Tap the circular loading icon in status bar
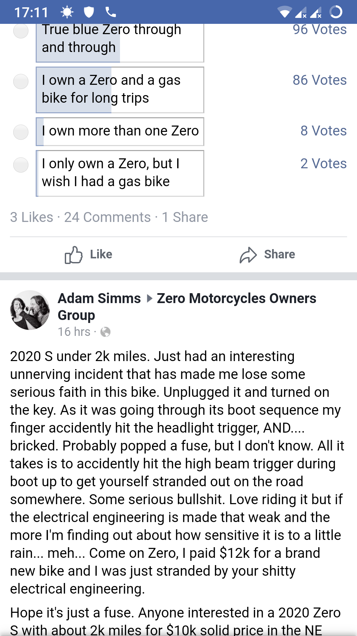Screen dimensions: 357x636 click(x=336, y=12)
